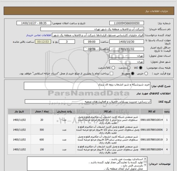Click the تاریخ نیاز column header
The width and height of the screenshot is (177, 171).
[19, 111]
